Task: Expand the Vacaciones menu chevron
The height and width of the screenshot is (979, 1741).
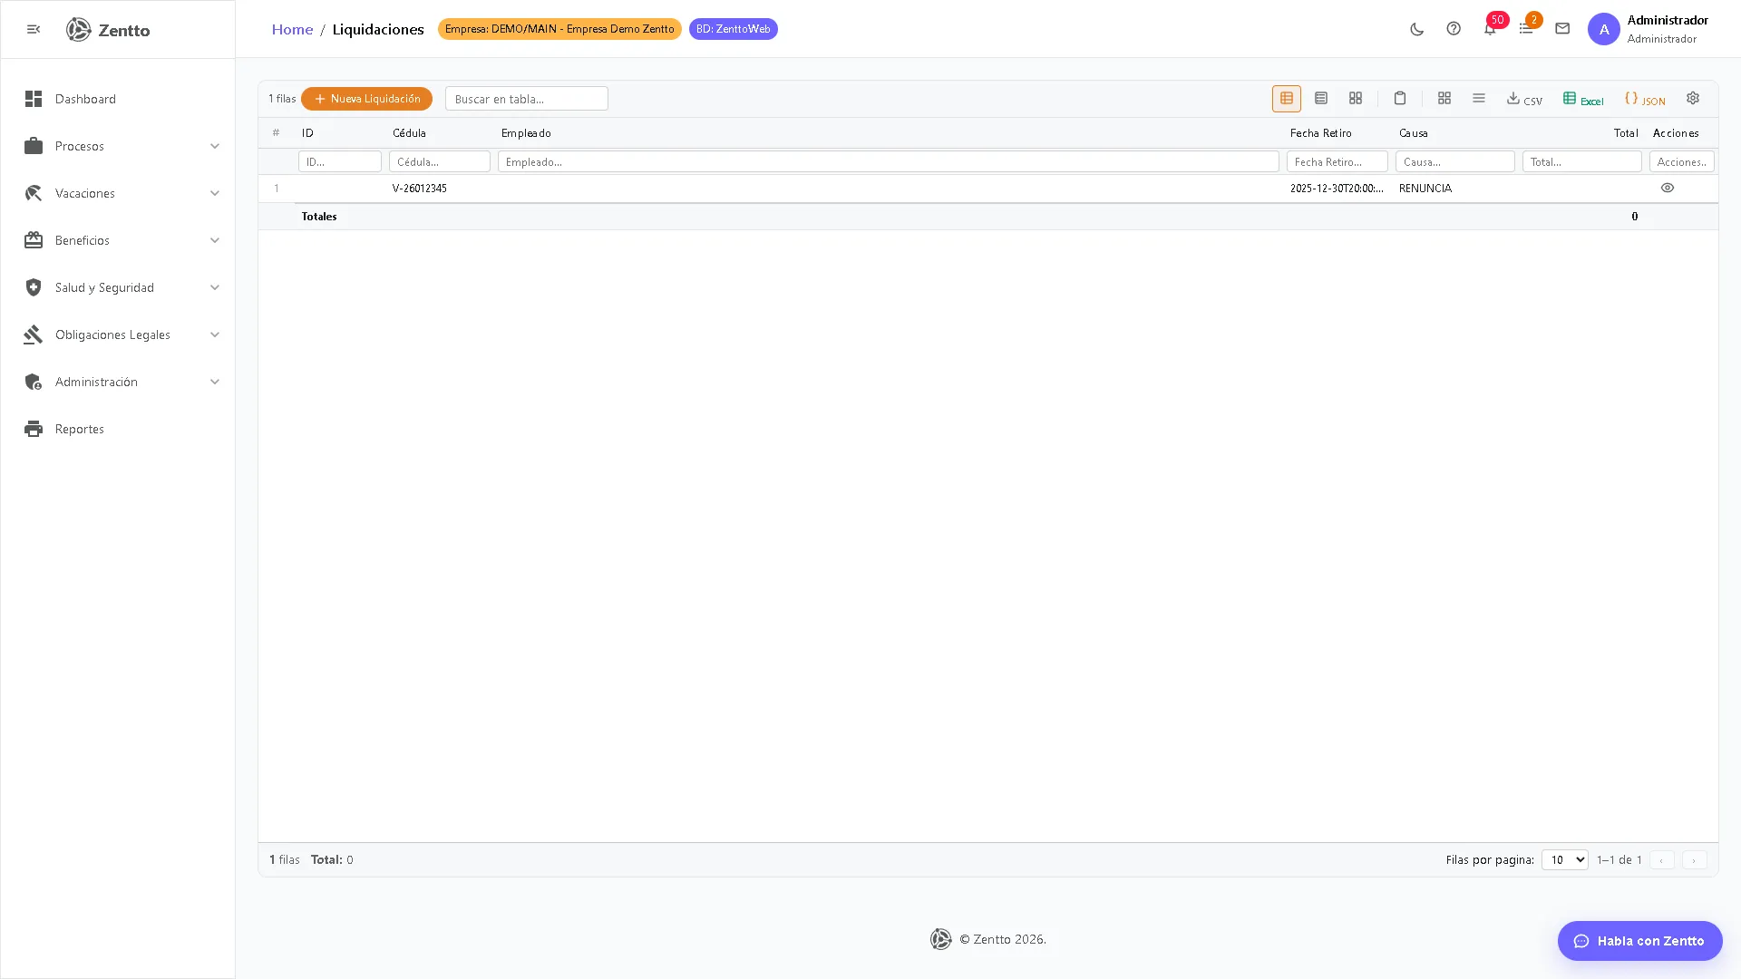Action: 215,193
